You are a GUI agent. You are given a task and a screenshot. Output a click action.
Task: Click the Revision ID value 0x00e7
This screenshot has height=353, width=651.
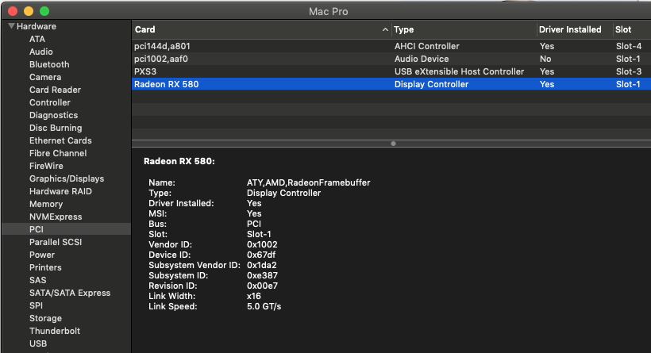coord(262,286)
